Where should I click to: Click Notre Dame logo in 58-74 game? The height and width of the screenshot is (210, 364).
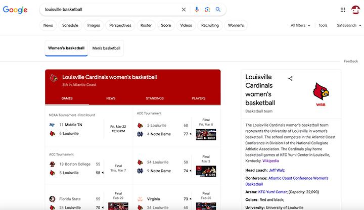click(x=140, y=171)
